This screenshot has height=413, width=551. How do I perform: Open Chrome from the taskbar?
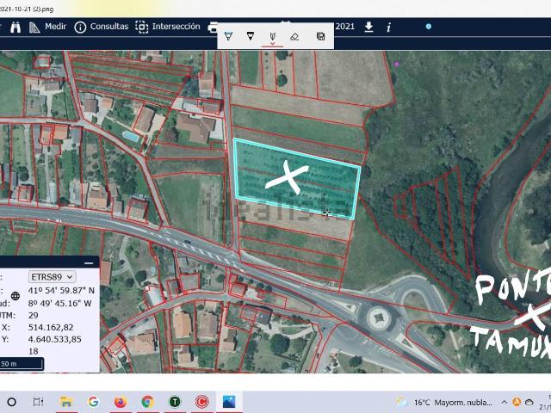click(x=147, y=402)
